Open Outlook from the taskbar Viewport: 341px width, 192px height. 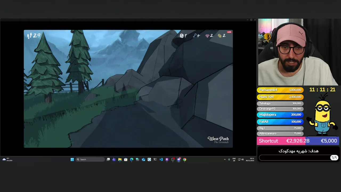143,159
